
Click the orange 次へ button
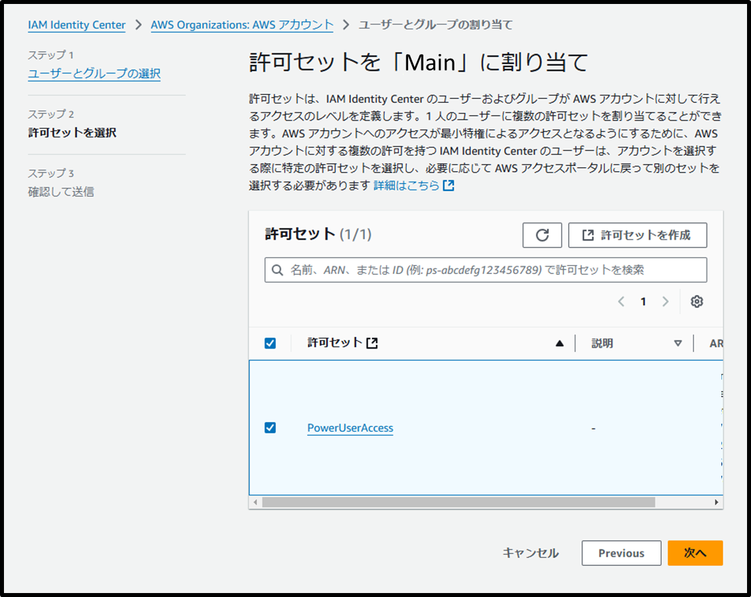695,553
